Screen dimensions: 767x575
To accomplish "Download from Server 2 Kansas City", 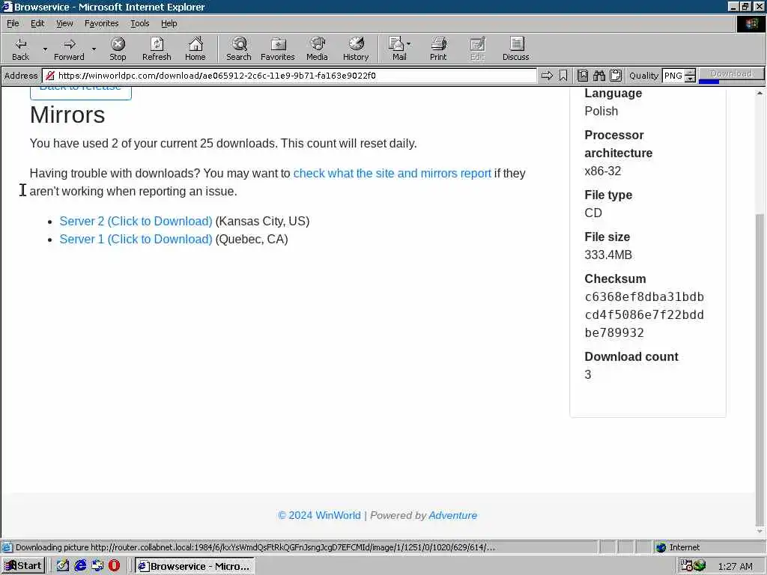I will (x=136, y=221).
